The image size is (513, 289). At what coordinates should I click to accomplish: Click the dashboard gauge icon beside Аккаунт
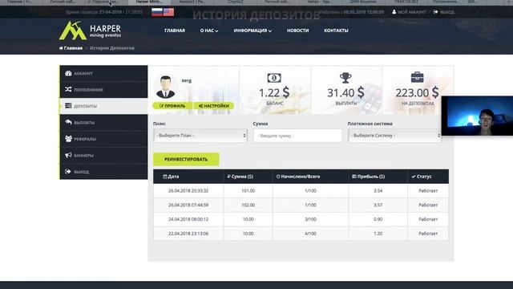pyautogui.click(x=68, y=73)
